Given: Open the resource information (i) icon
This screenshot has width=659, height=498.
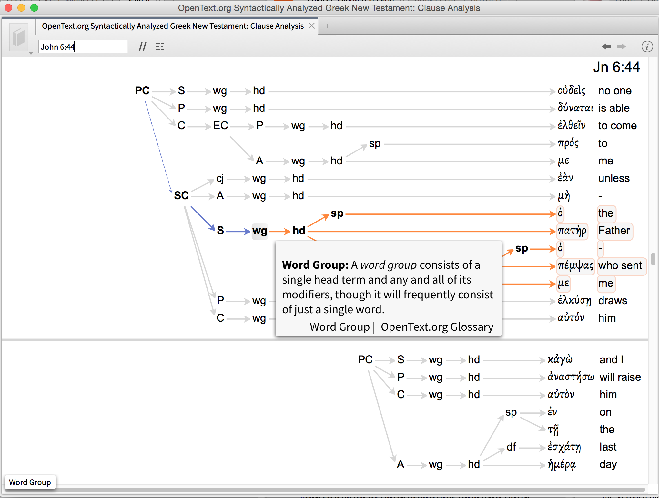Looking at the screenshot, I should click(647, 47).
